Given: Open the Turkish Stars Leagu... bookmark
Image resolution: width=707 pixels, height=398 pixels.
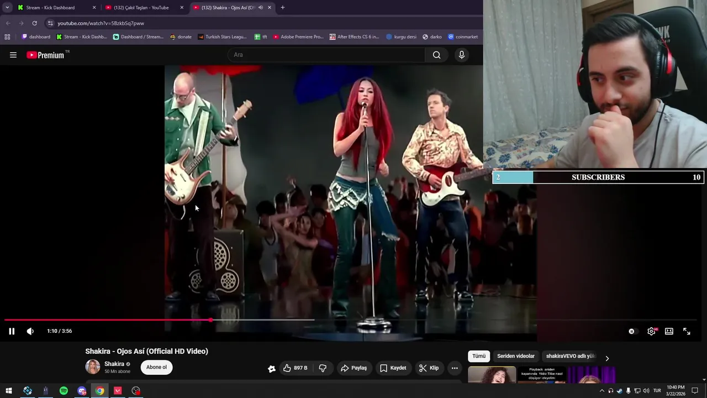Looking at the screenshot, I should pyautogui.click(x=222, y=37).
